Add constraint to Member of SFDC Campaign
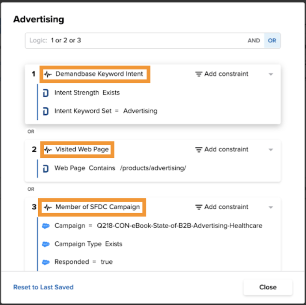This screenshot has height=305, width=306. click(222, 207)
